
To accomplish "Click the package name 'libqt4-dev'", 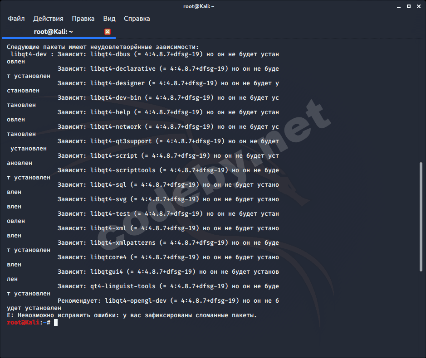I will (x=29, y=54).
